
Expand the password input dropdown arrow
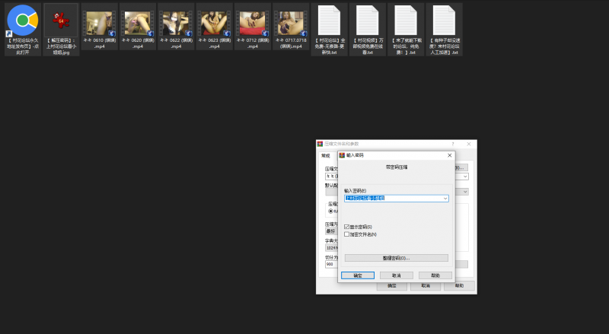point(445,199)
